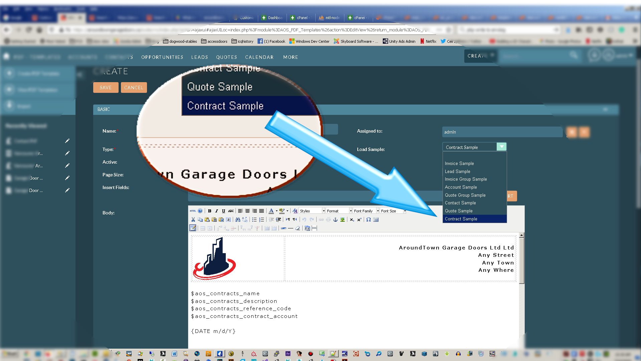
Task: Pick the text color A swatch
Action: (271, 211)
